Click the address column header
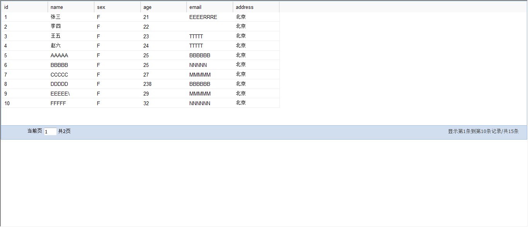 [256, 7]
